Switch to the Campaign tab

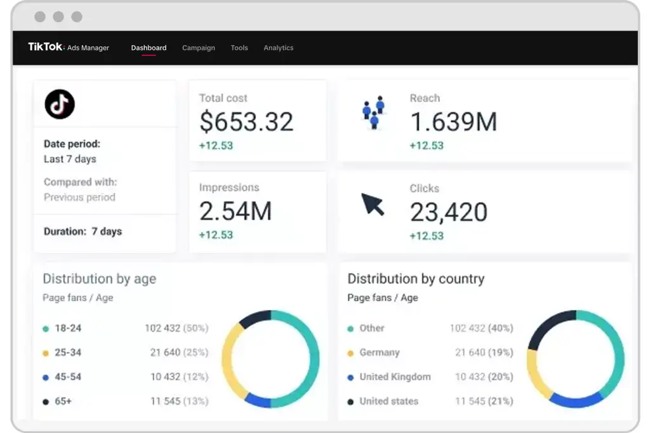click(x=199, y=48)
